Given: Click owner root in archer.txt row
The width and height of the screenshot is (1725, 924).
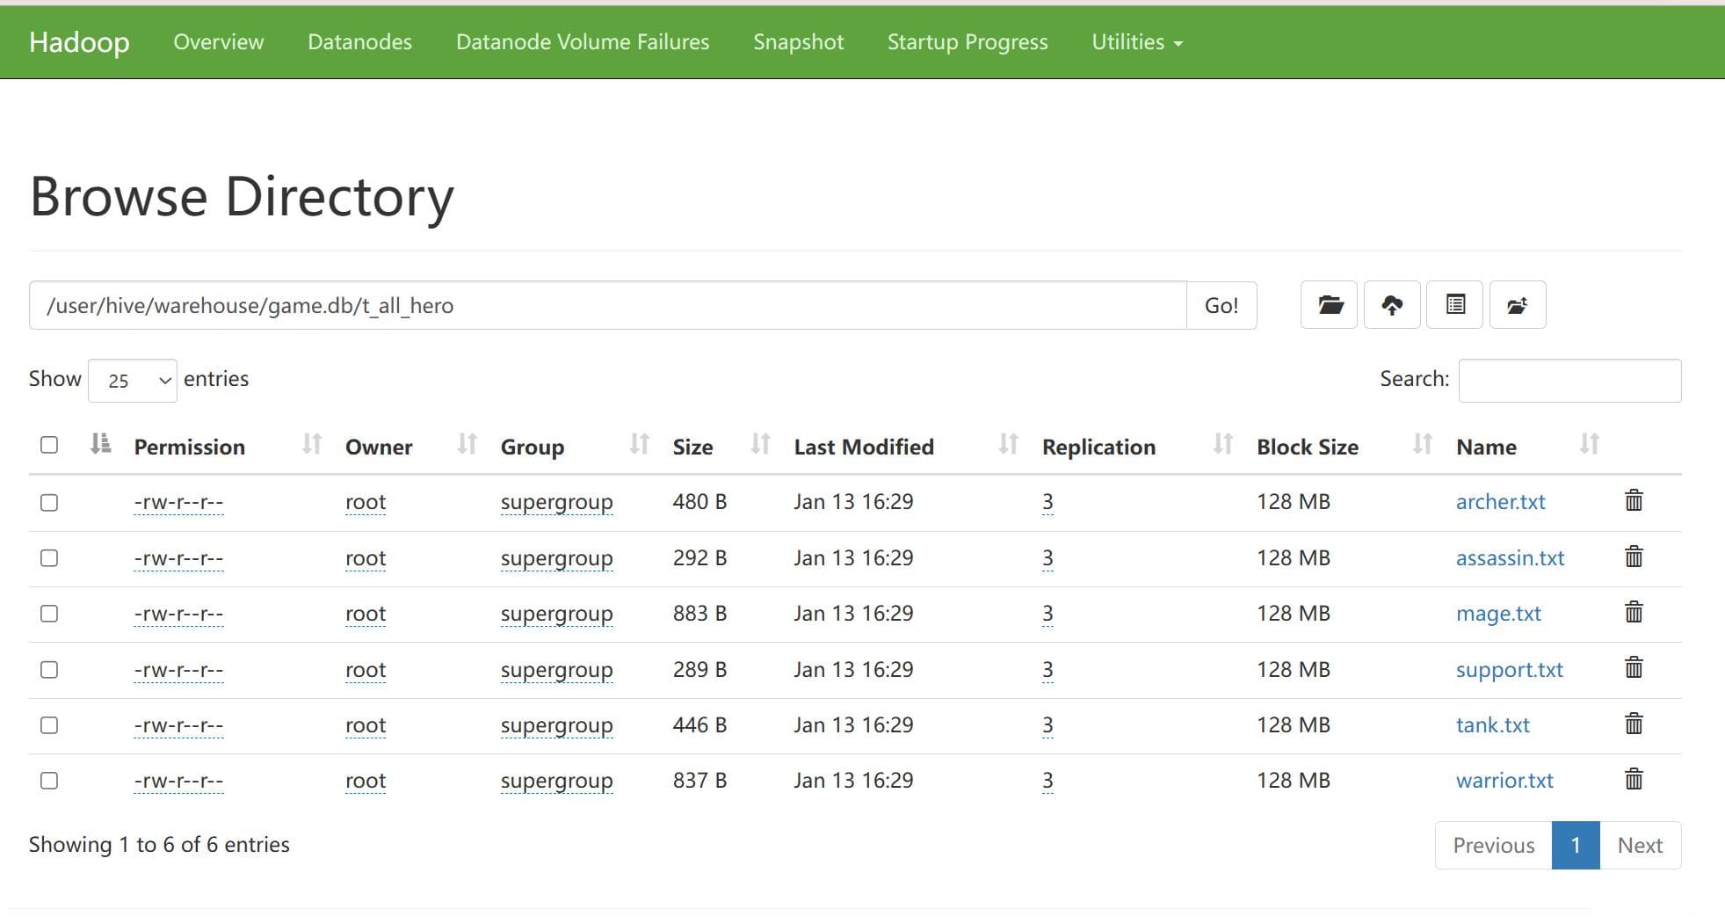Looking at the screenshot, I should (366, 502).
